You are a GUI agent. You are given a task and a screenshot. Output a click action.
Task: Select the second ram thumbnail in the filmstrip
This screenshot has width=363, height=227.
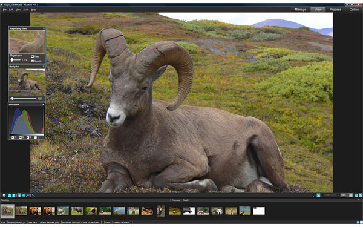21,211
